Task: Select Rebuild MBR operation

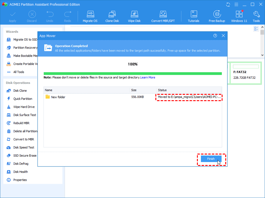Action: click(x=18, y=123)
